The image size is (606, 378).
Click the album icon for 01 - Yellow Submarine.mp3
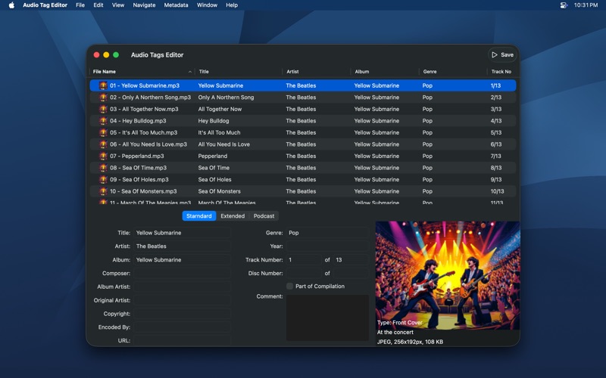103,85
